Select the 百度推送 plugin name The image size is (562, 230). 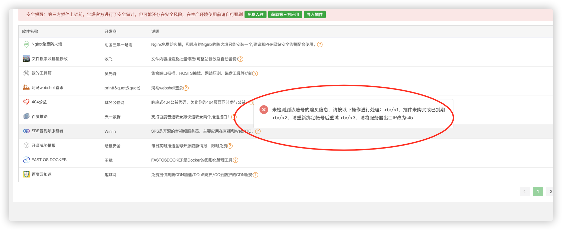[40, 117]
